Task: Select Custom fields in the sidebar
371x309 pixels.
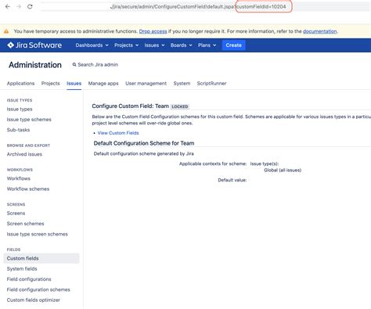Action: (x=41, y=258)
